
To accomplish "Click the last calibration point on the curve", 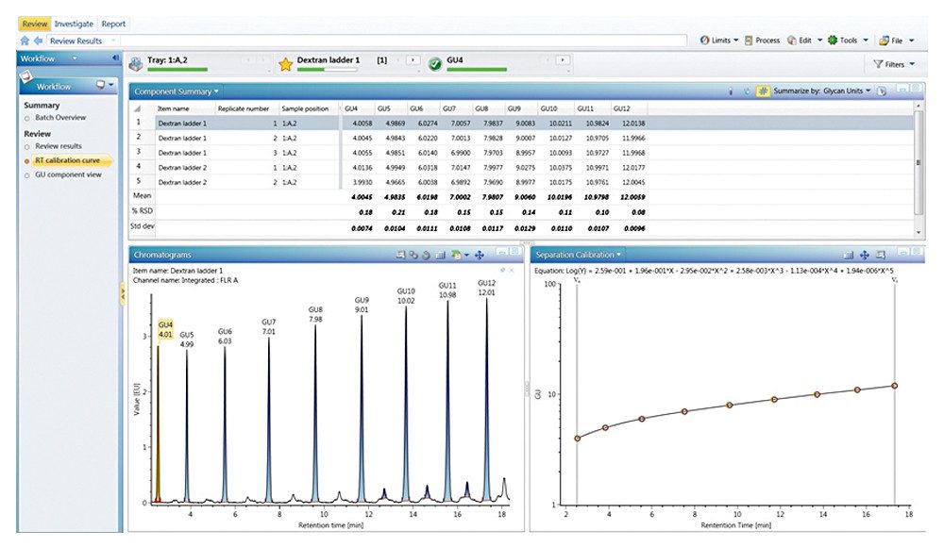I will pos(895,386).
